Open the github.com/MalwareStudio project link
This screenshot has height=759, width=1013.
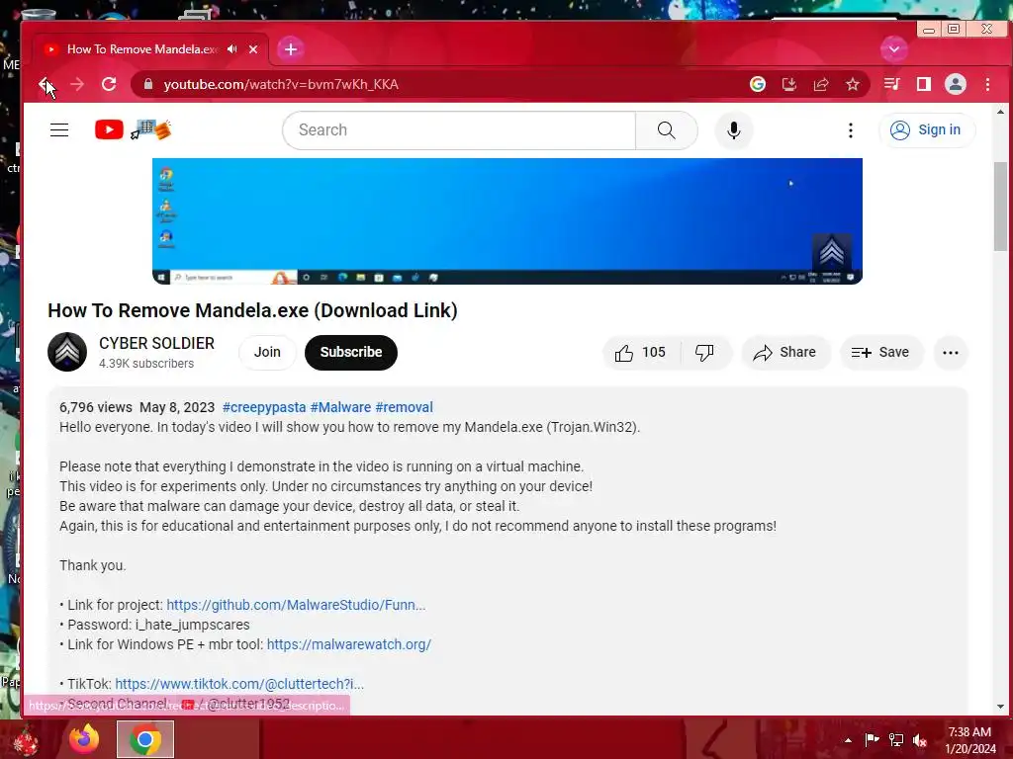pyautogui.click(x=296, y=605)
